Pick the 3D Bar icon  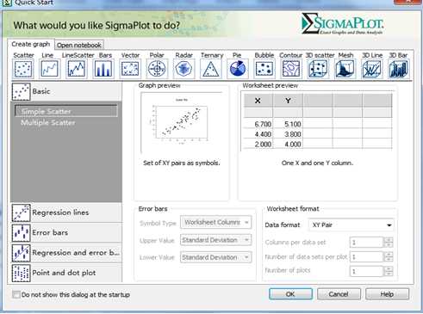tap(398, 69)
